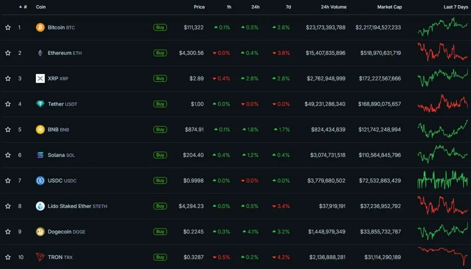The image size is (471, 269).
Task: Click the TRON logo icon
Action: (40, 257)
